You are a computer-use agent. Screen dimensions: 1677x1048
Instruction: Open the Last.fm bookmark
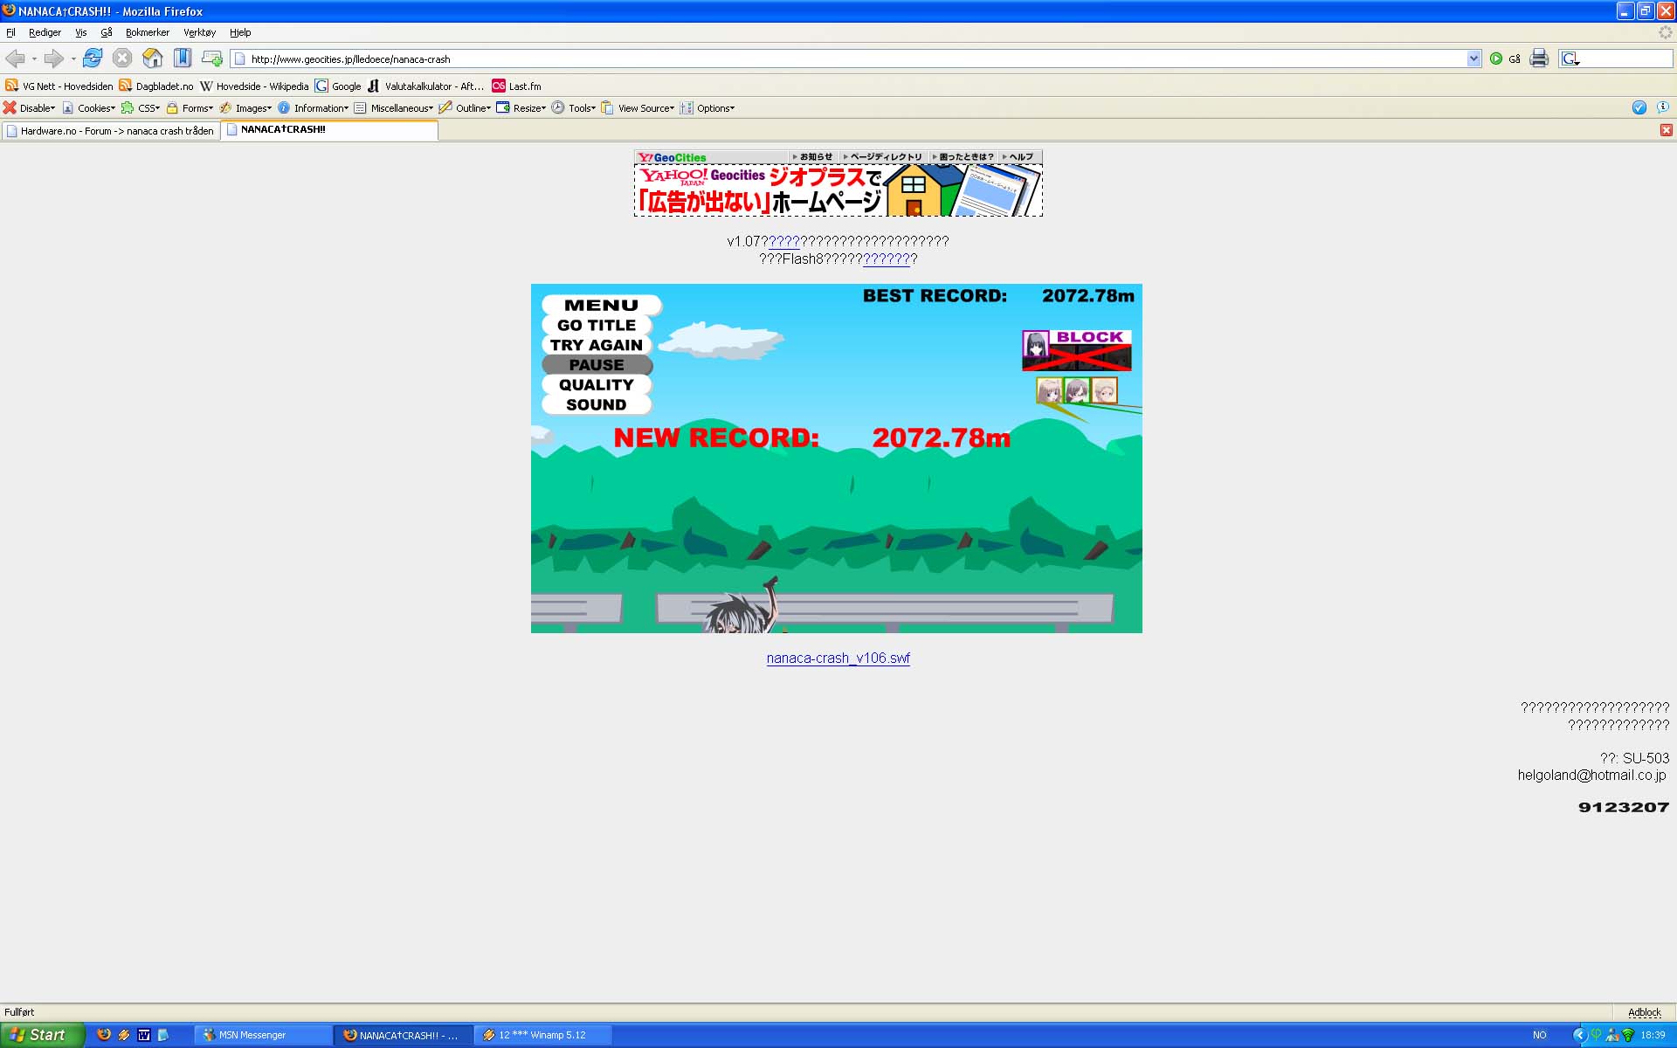[516, 86]
